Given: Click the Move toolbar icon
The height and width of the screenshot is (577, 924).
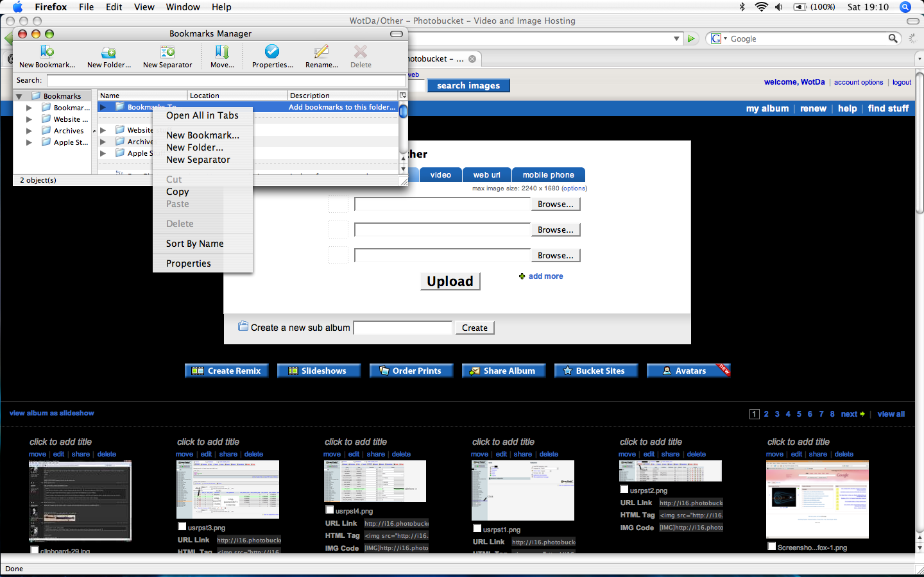Looking at the screenshot, I should point(222,52).
